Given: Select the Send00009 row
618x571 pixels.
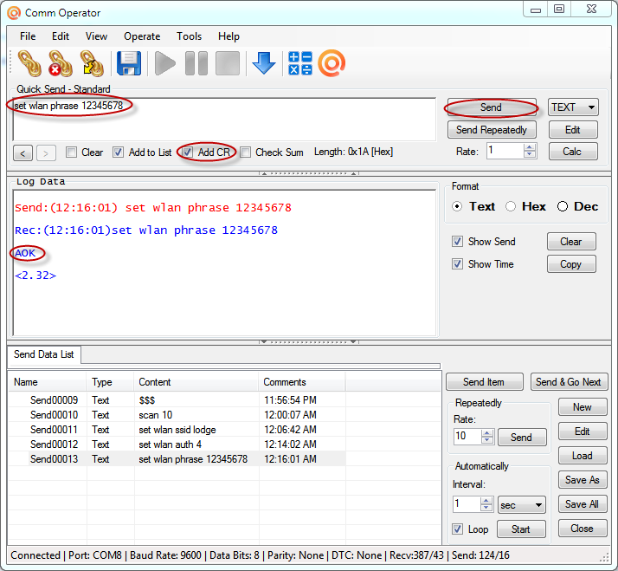Looking at the screenshot, I should (177, 399).
